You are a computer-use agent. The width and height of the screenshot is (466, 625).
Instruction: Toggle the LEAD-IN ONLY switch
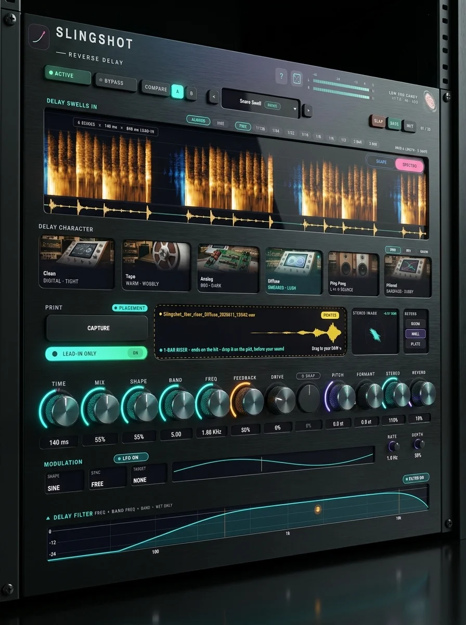click(96, 353)
